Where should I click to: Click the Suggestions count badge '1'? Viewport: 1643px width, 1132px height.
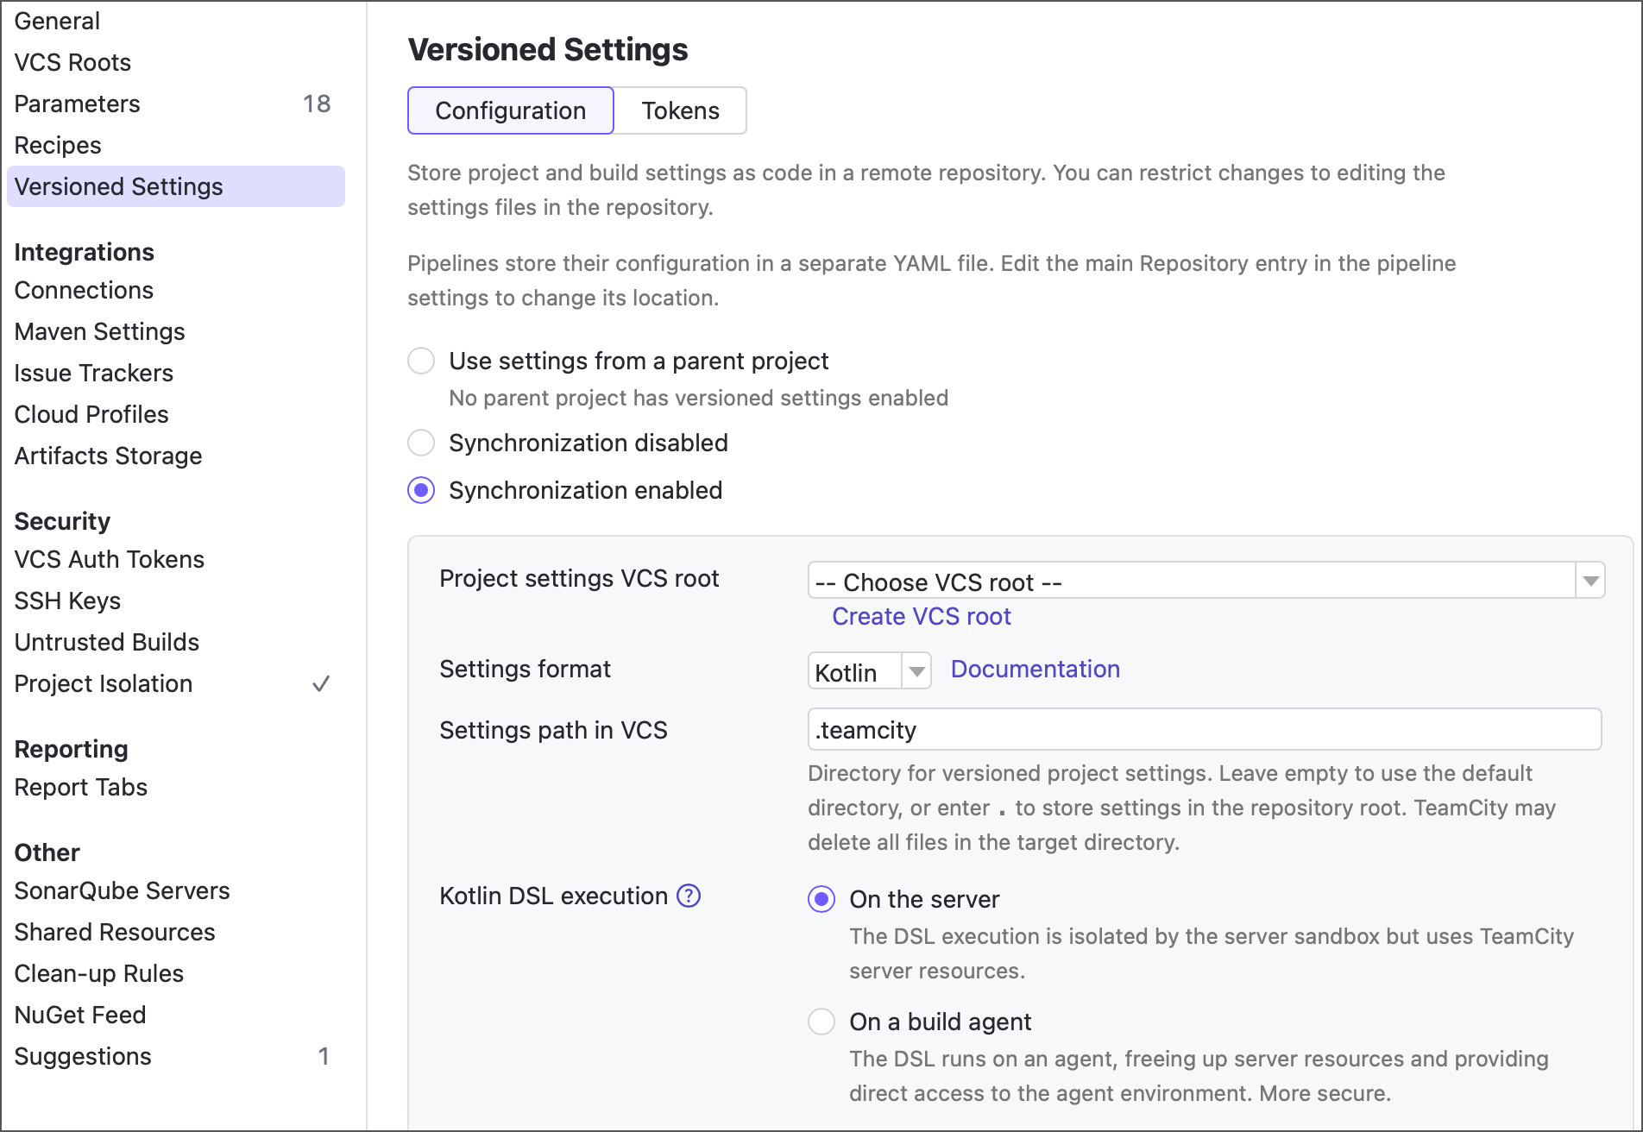click(324, 1056)
